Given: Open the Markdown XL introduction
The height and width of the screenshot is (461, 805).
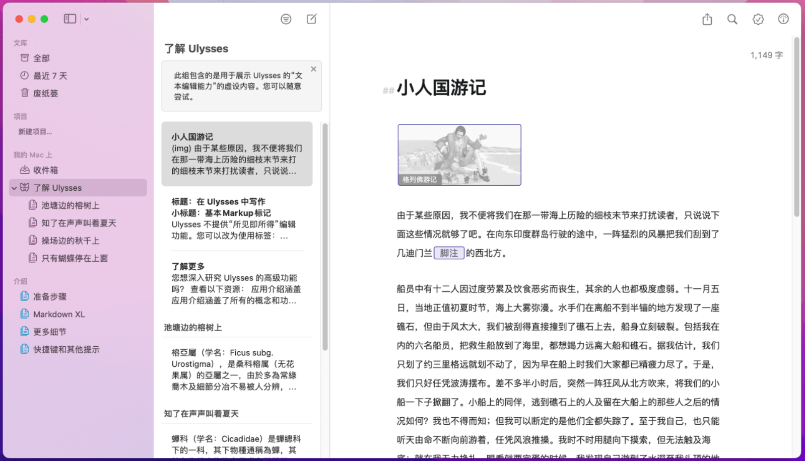Looking at the screenshot, I should click(x=78, y=314).
